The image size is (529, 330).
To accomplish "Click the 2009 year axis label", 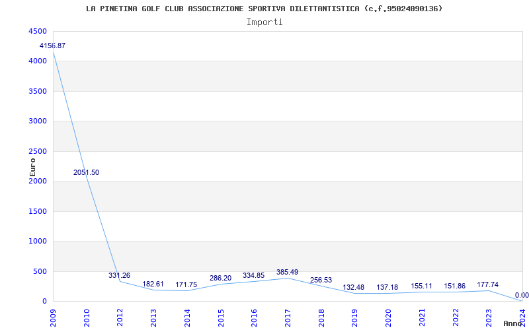I will click(x=53, y=317).
